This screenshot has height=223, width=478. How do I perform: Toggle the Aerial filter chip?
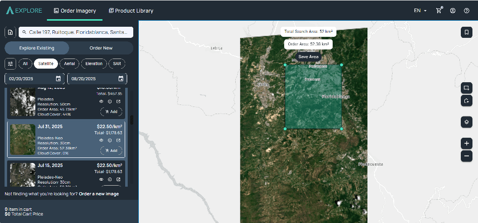click(x=68, y=64)
